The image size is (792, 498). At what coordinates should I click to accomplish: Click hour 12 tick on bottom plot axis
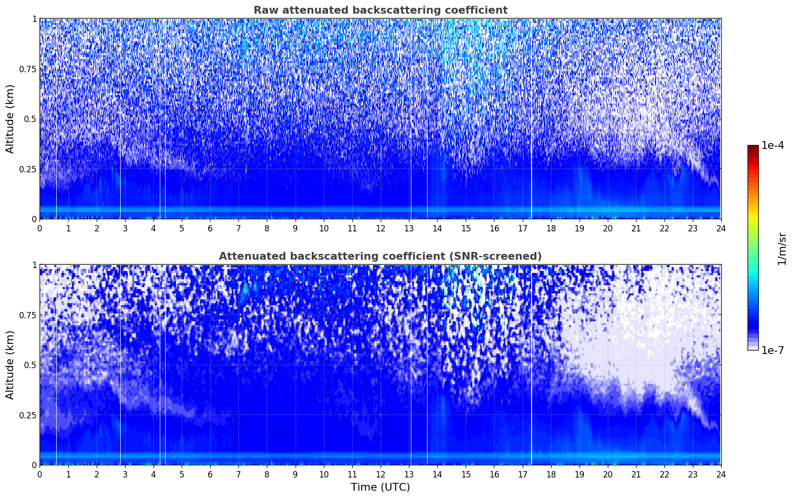click(x=381, y=474)
